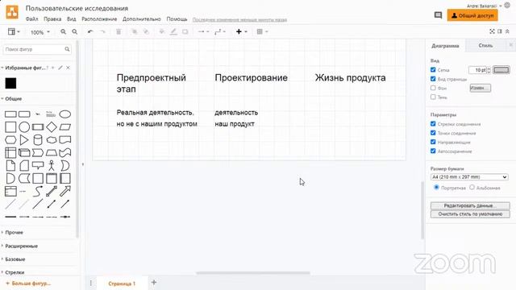Viewport: 516px width, 290px height.
Task: Click Редактировать данные button
Action: [470, 205]
